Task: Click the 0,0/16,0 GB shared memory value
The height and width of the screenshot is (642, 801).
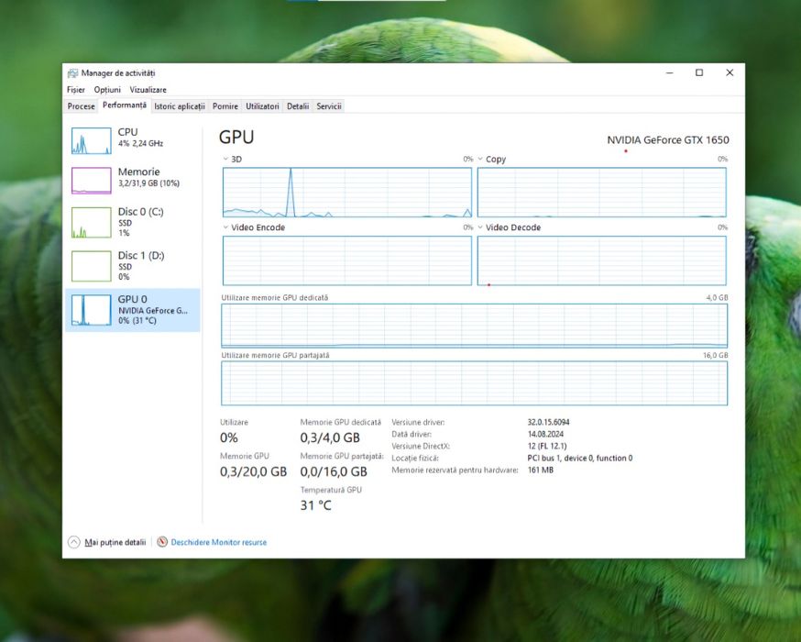Action: (334, 471)
